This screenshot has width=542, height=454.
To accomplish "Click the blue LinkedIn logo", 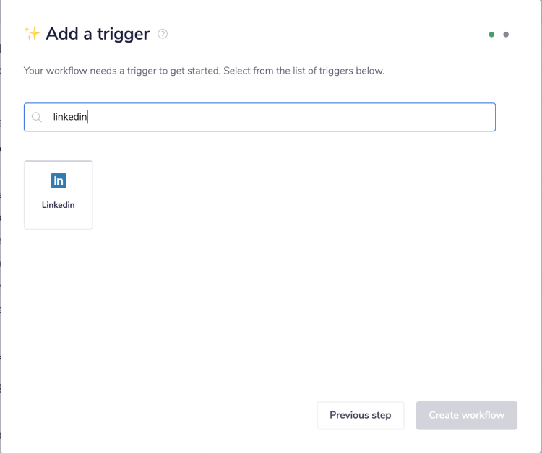I will (x=59, y=181).
